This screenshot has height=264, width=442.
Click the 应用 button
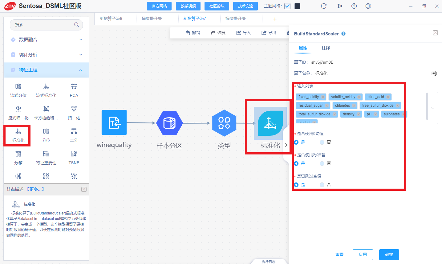tap(363, 255)
